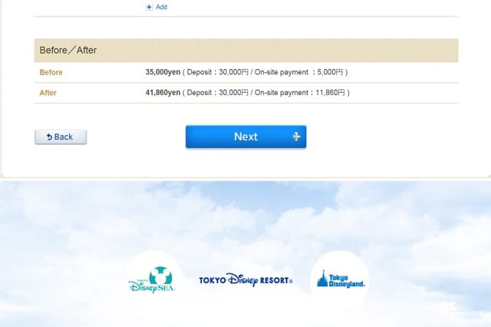The width and height of the screenshot is (491, 327).
Task: Select the After row label
Action: click(x=48, y=93)
